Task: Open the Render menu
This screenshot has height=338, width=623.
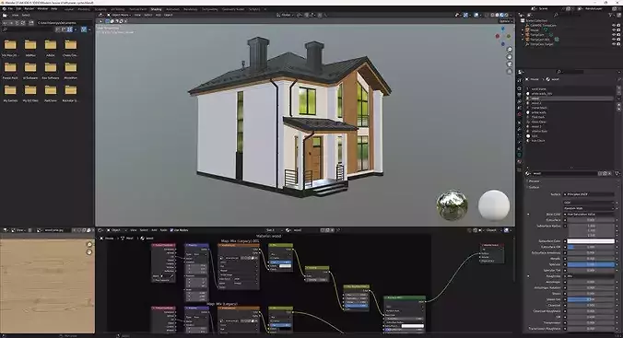Action: pyautogui.click(x=29, y=8)
